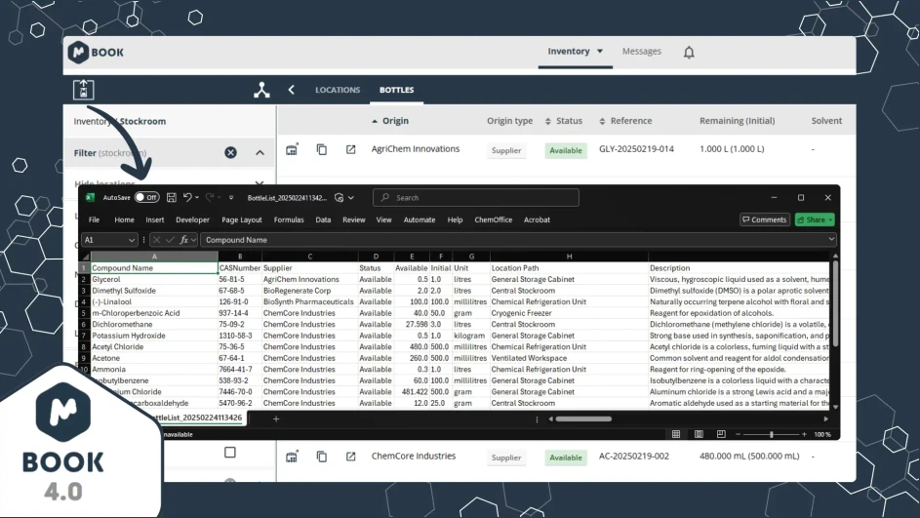Click the Save icon in Excel
This screenshot has width=920, height=518.
[172, 198]
